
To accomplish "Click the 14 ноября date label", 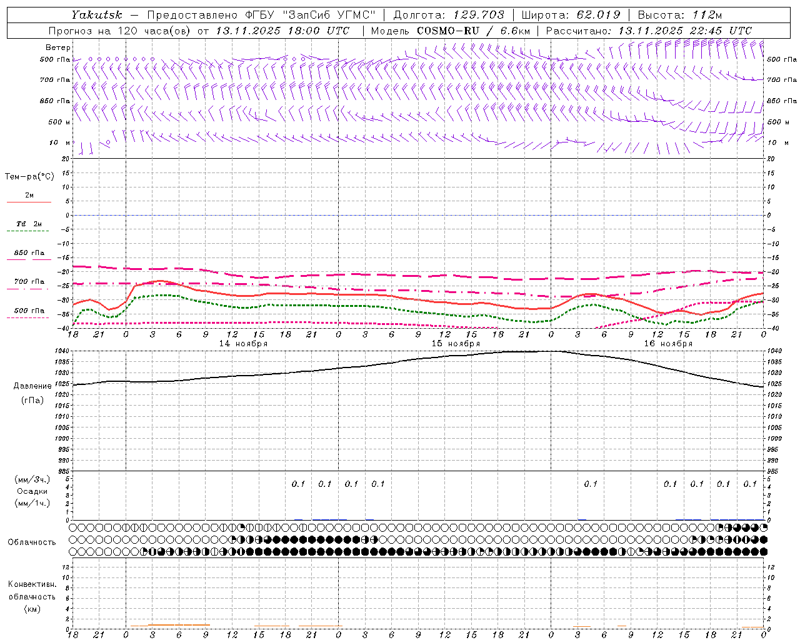I will (243, 344).
